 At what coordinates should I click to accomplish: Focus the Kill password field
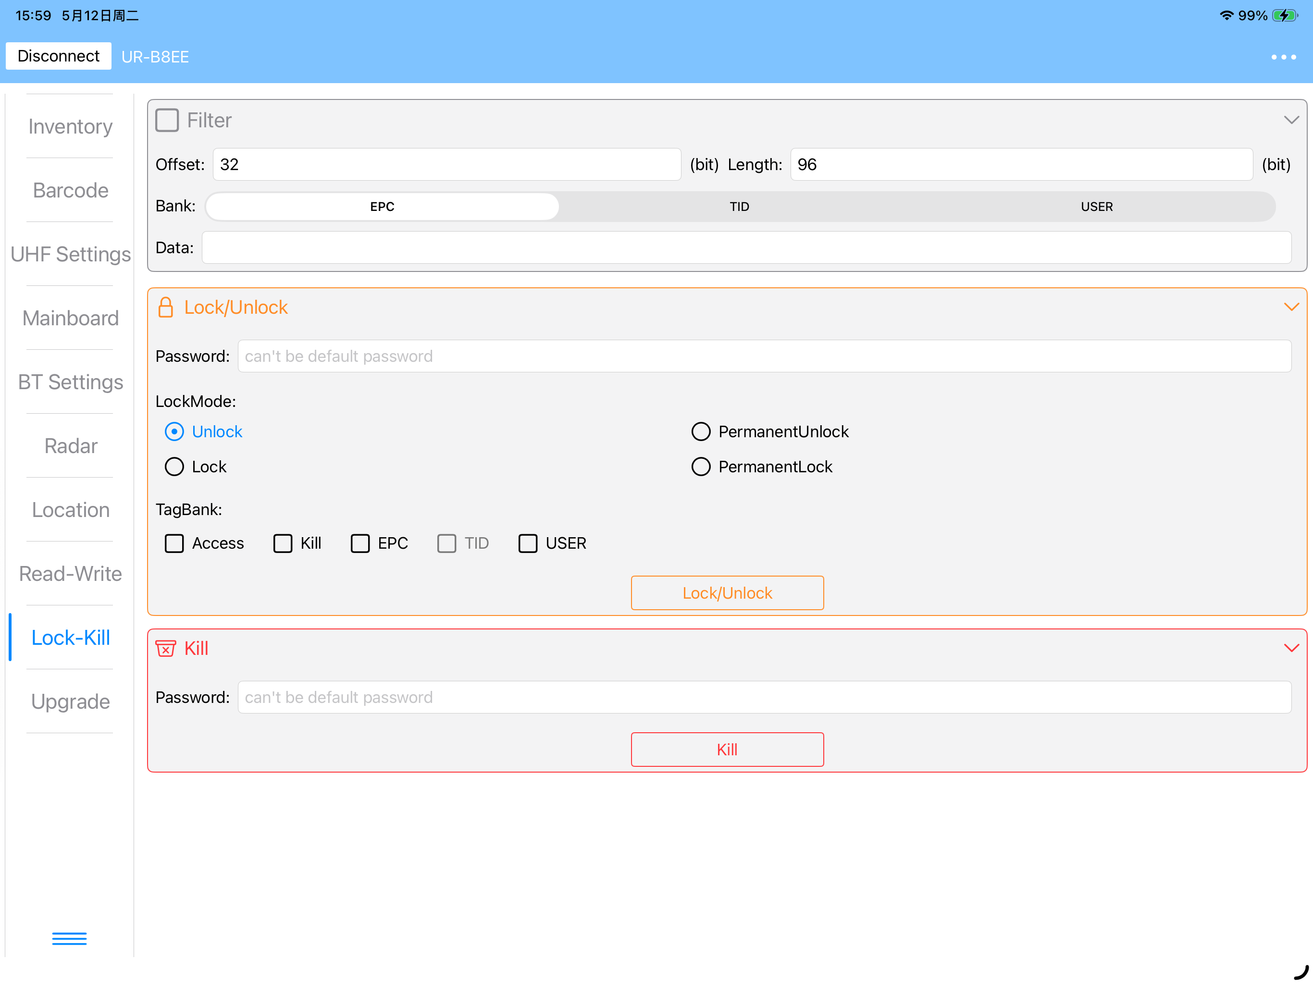(x=765, y=697)
